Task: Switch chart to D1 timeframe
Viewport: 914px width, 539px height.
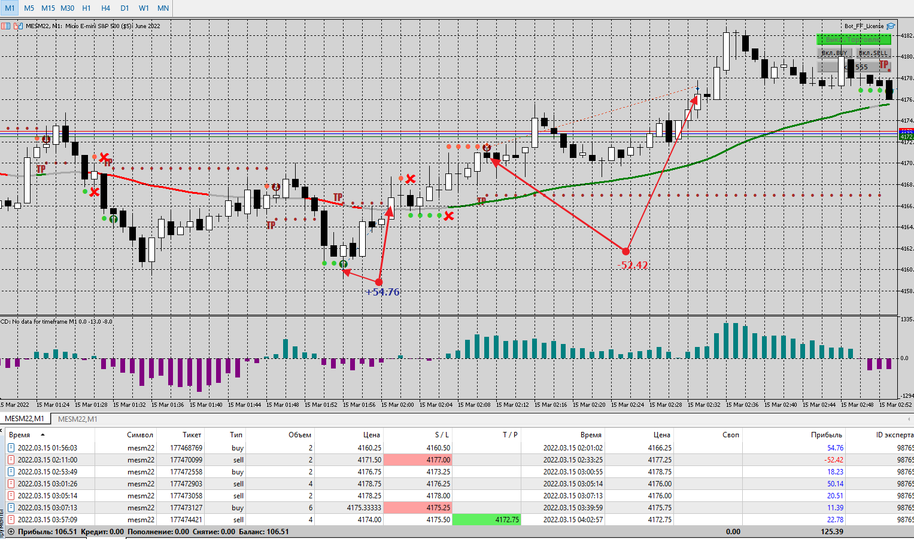Action: tap(125, 8)
